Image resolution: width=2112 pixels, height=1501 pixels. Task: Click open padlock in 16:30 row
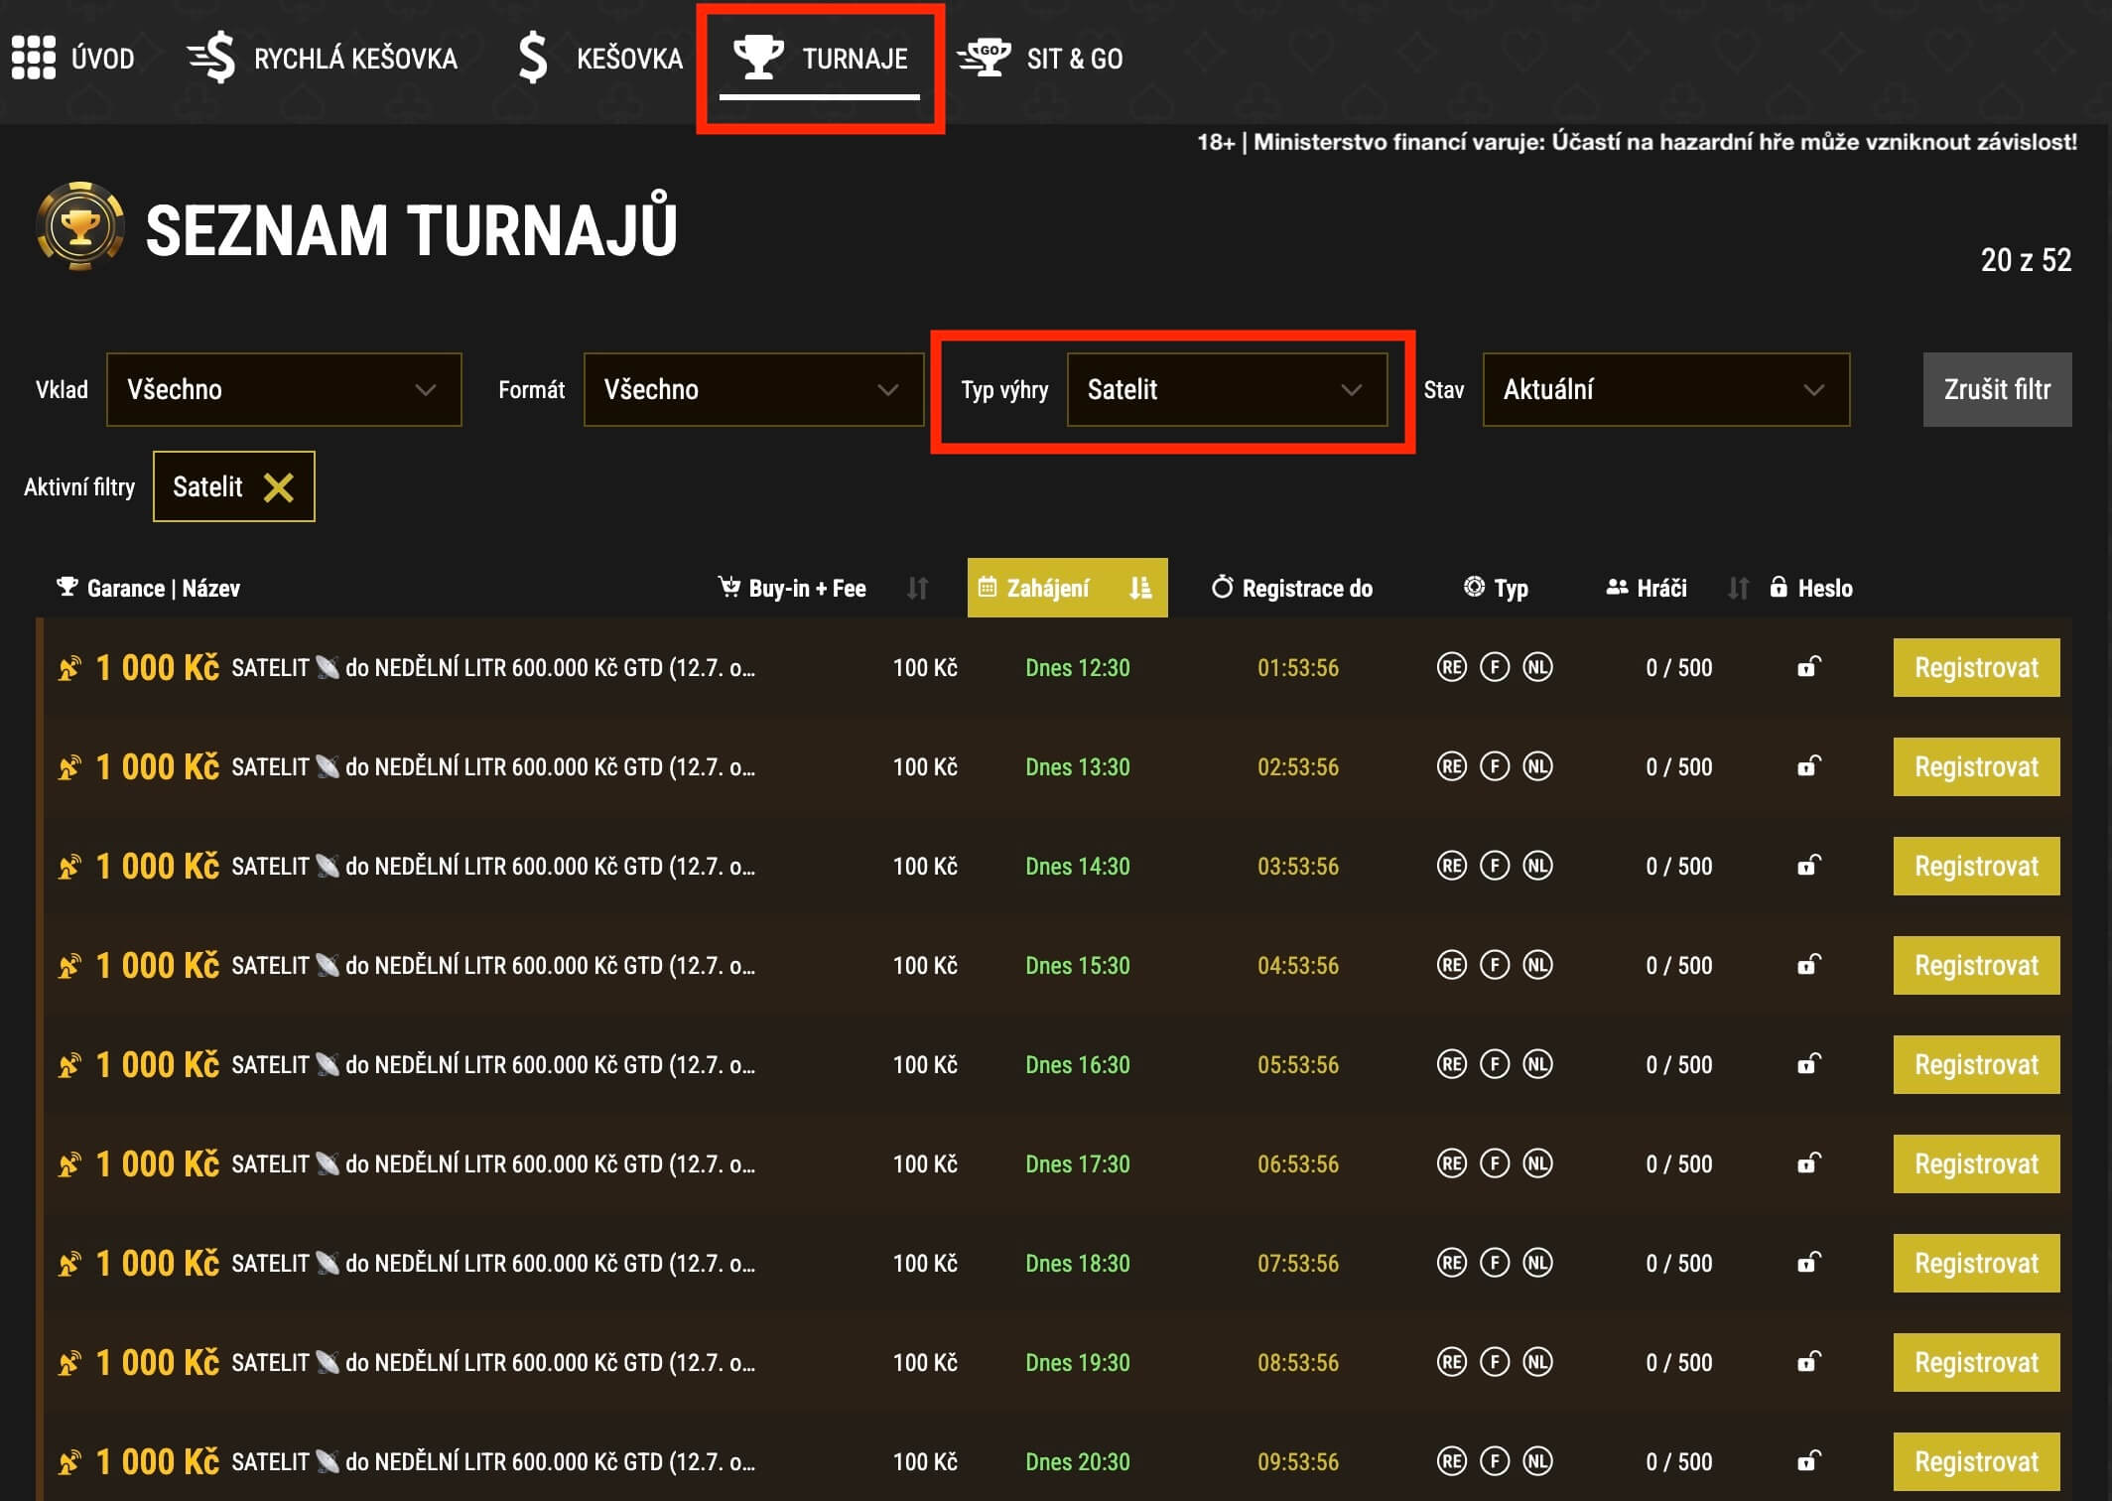[1808, 1063]
